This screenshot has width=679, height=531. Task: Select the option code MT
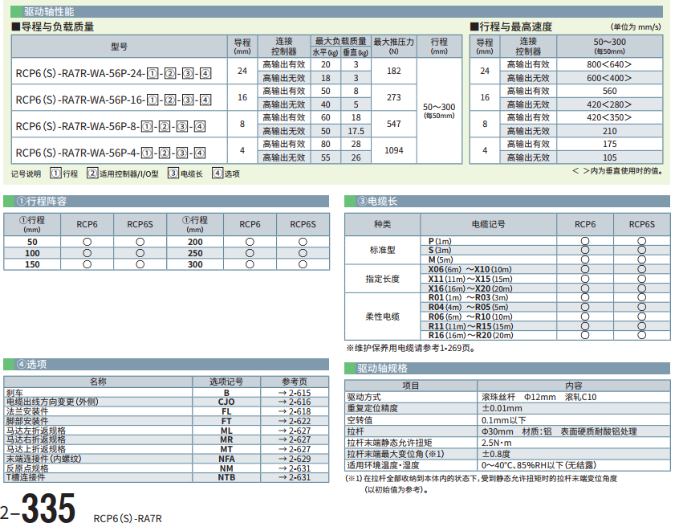(226, 449)
